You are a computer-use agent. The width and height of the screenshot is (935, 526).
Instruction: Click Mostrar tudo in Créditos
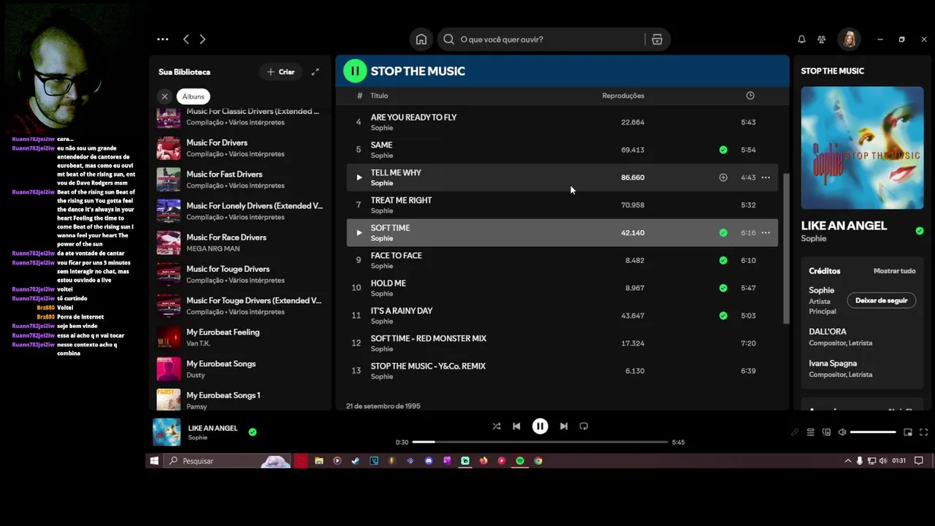coord(894,271)
